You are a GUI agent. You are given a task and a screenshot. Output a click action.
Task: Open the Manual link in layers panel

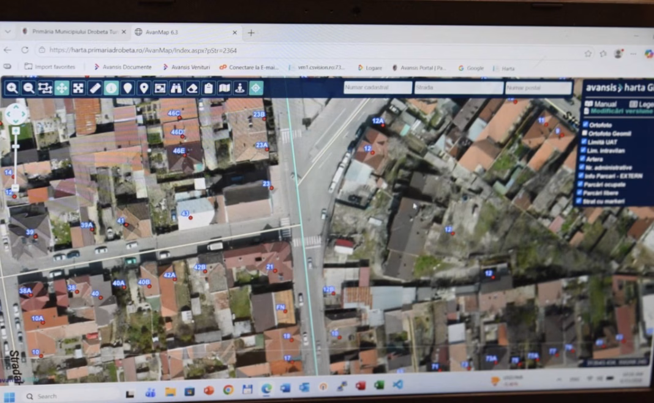tap(601, 104)
